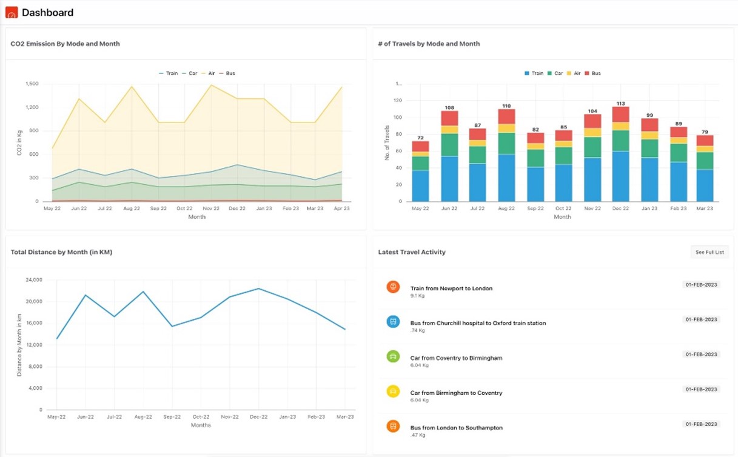
Task: Click the orange train icon for Newport to London
Action: click(x=393, y=287)
